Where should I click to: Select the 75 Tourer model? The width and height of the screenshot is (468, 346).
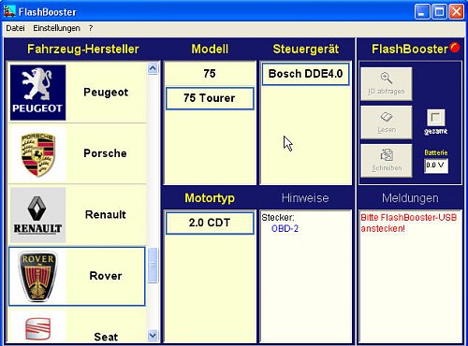point(210,98)
